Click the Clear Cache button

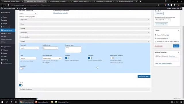159,14
